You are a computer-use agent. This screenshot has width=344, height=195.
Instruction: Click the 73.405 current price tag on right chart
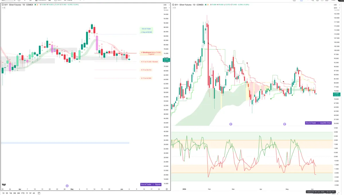(x=336, y=94)
